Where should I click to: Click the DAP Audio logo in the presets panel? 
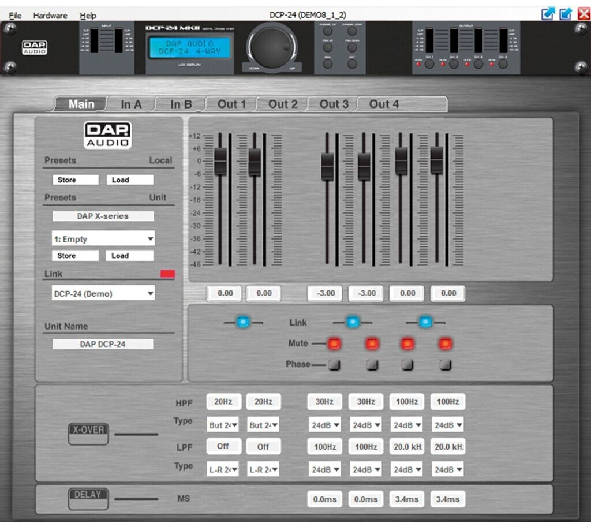click(108, 135)
